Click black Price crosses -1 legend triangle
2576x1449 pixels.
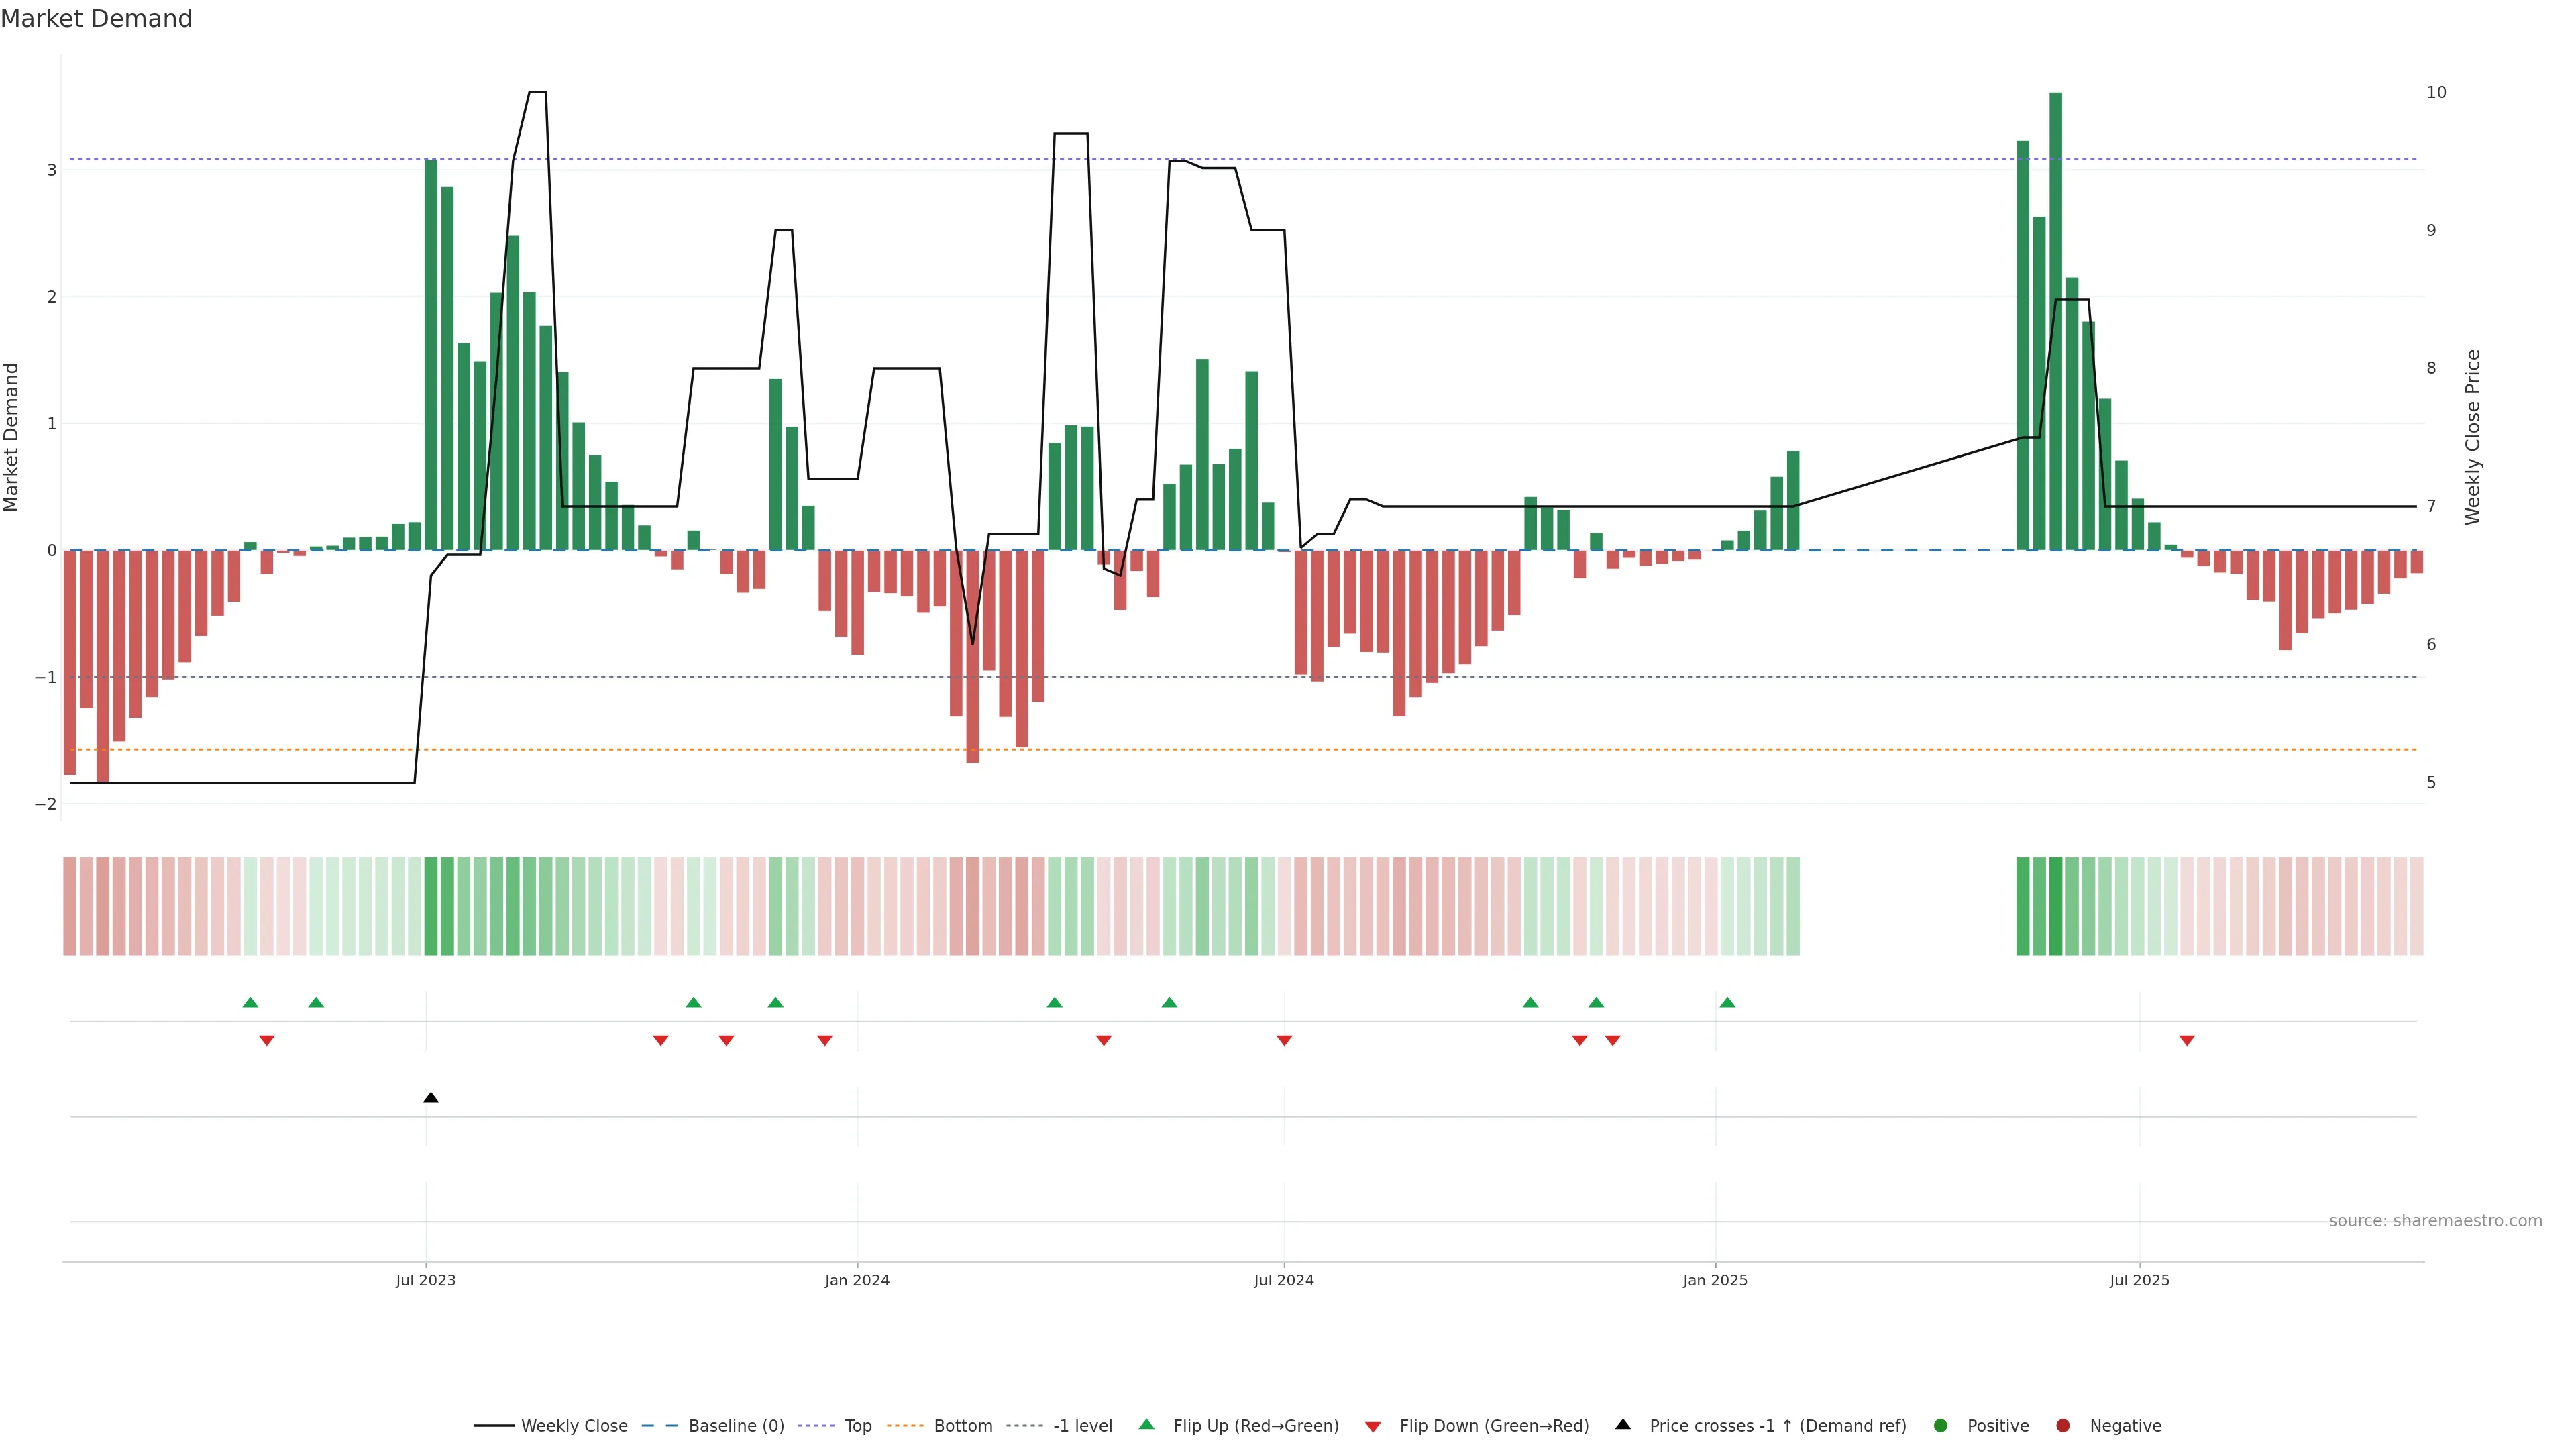pyautogui.click(x=1623, y=1425)
